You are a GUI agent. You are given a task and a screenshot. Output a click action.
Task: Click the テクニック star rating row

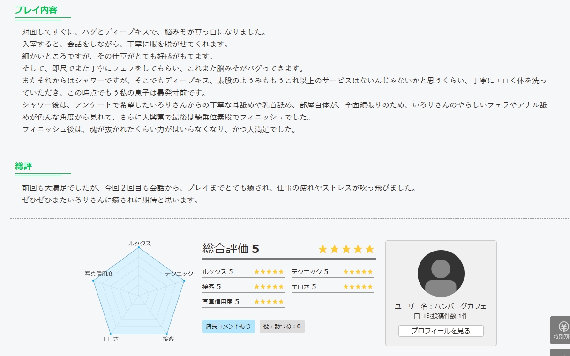[x=332, y=272]
